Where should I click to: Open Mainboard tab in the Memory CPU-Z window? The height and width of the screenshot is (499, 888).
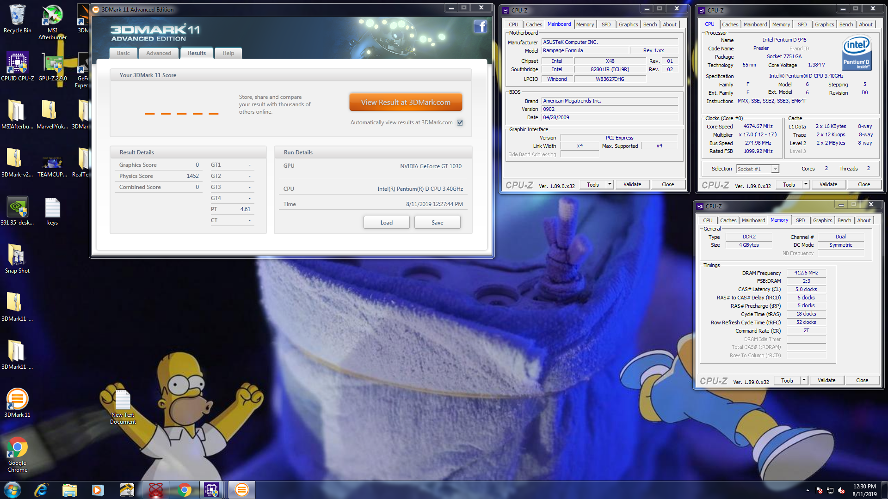point(753,220)
